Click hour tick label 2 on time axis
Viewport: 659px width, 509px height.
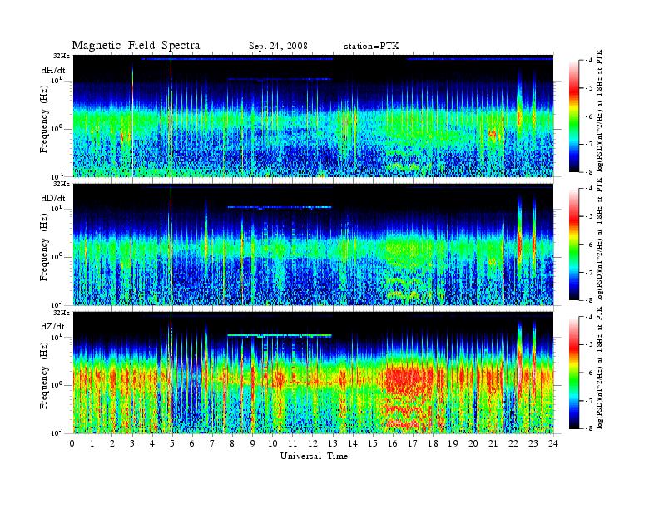112,443
